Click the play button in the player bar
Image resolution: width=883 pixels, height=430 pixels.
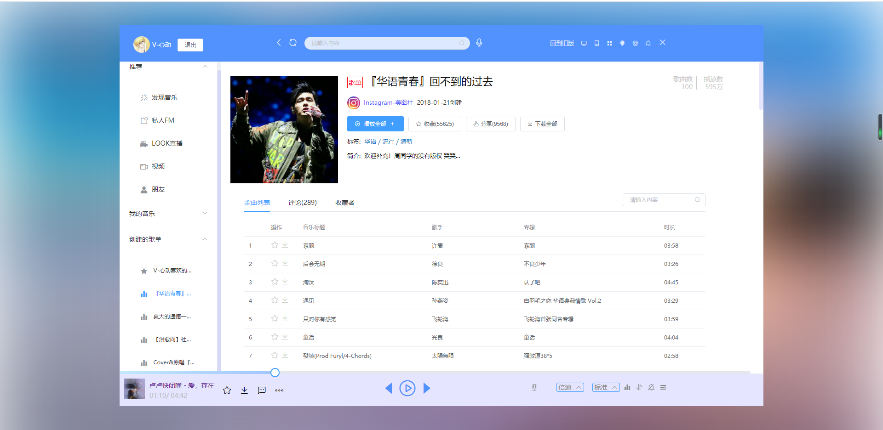tap(407, 388)
